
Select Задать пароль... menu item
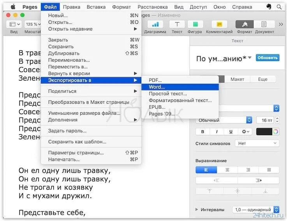click(x=91, y=131)
